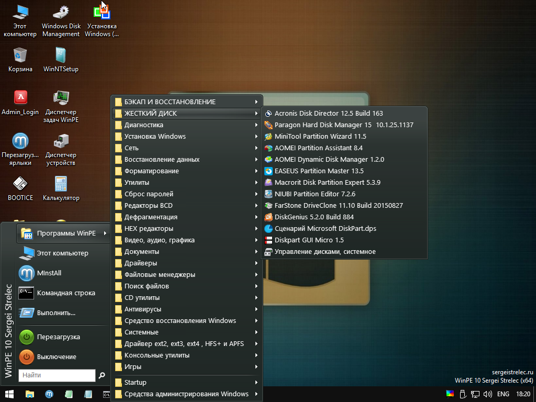Viewport: 536px width, 402px height.
Task: Open Драйверы menu entry
Action: (187, 263)
